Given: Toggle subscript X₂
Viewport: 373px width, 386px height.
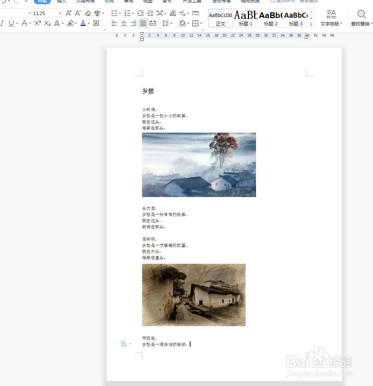Looking at the screenshot, I should coord(47,24).
